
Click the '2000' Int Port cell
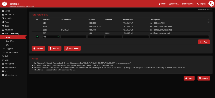[x=107, y=33]
